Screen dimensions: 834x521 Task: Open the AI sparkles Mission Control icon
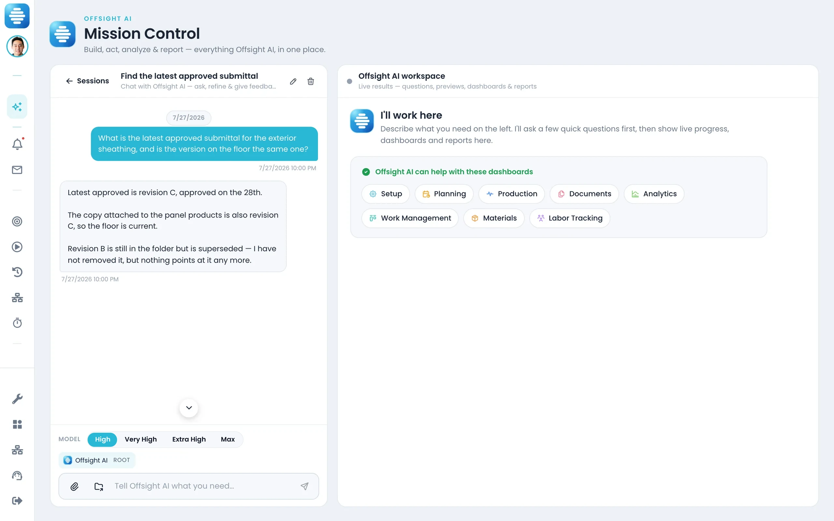click(x=17, y=106)
